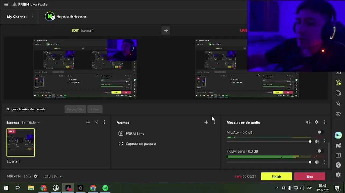Click the EDIT preview canvas
Image resolution: width=345 pixels, height=193 pixels.
85,68
